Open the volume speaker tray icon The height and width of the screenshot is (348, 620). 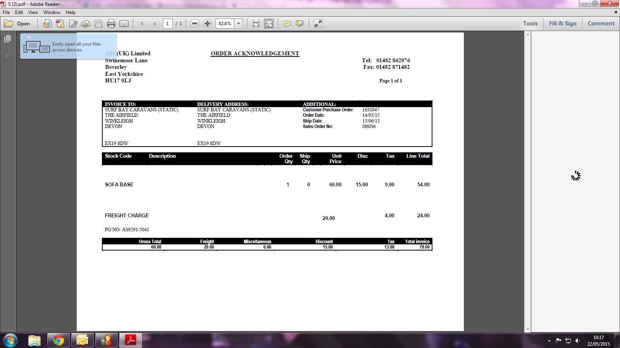[x=578, y=341]
